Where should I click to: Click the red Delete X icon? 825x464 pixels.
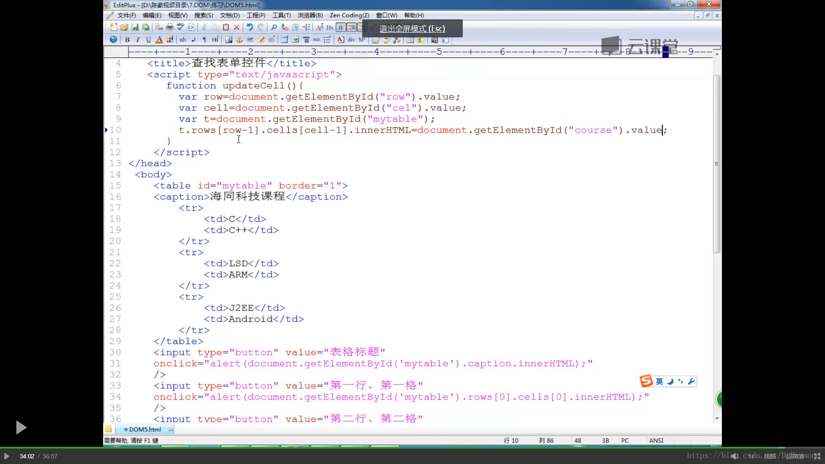pos(236,27)
